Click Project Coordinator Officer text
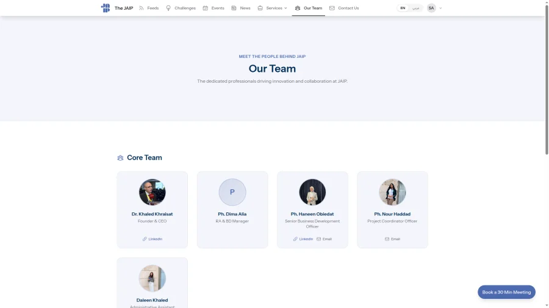 (392, 221)
